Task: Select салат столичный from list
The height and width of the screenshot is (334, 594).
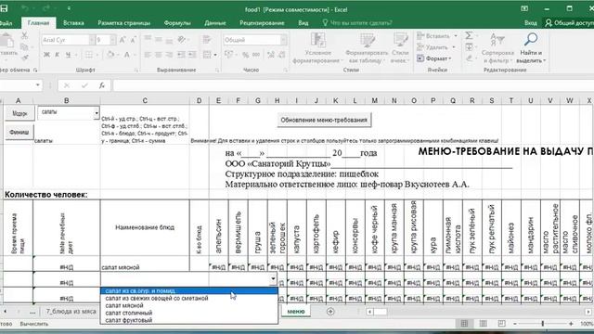Action: [189, 313]
